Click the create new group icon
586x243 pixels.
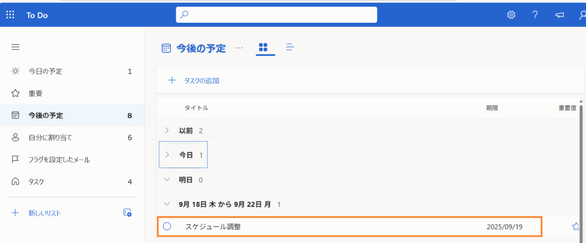click(x=128, y=213)
